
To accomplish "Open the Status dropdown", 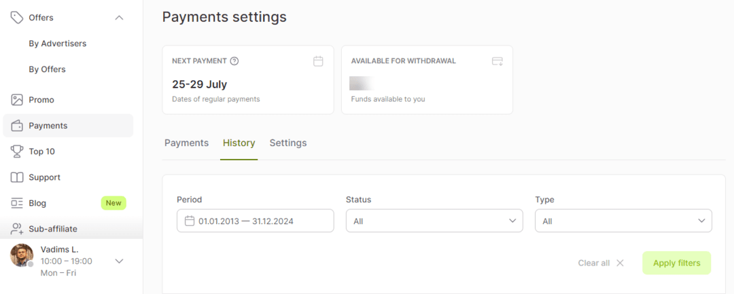I will 434,221.
